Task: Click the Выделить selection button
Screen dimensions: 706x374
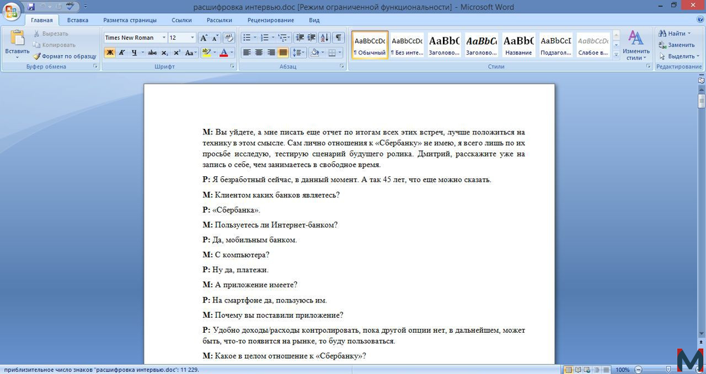Action: pos(679,56)
